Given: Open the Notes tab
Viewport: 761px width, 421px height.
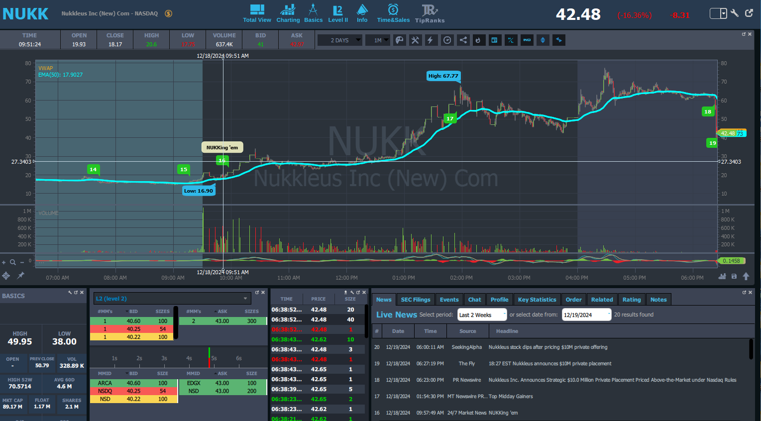Looking at the screenshot, I should [658, 300].
